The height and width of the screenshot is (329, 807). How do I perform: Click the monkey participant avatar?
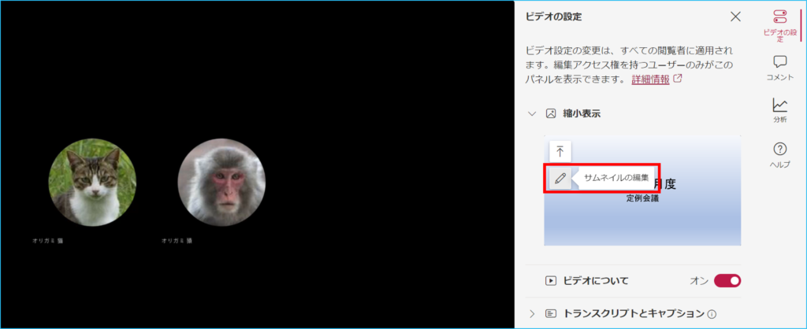[x=221, y=182]
